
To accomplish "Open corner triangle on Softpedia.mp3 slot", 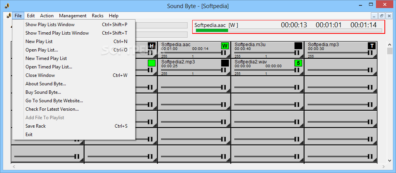I will pos(375,57).
